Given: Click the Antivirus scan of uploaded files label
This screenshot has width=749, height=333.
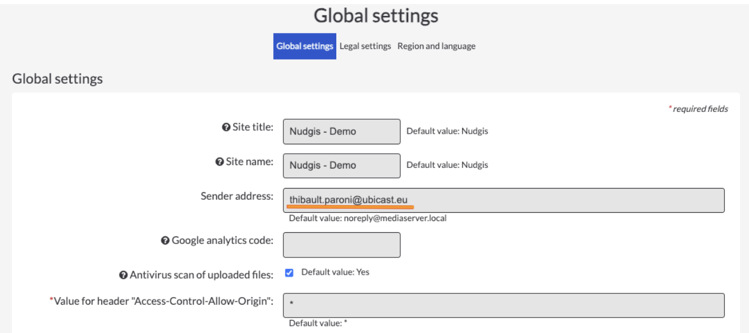Looking at the screenshot, I should [201, 275].
